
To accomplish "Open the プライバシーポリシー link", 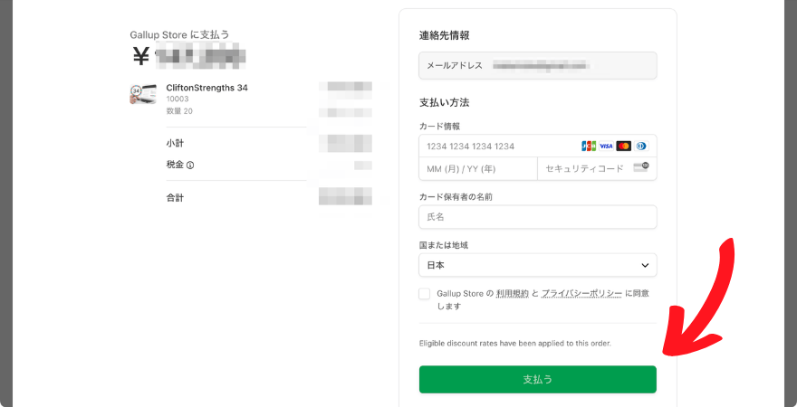I will [581, 293].
